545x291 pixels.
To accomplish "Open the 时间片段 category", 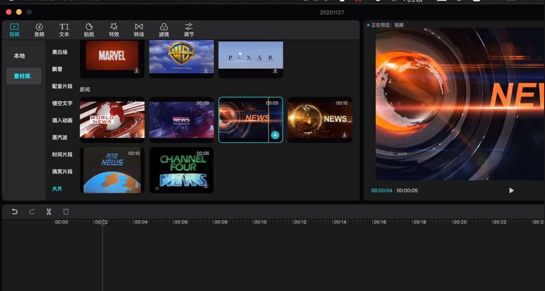I will 62,154.
